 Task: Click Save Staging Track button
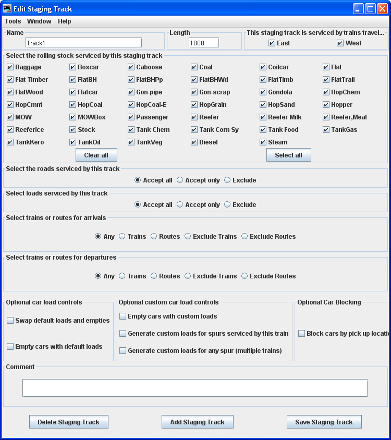click(x=324, y=422)
